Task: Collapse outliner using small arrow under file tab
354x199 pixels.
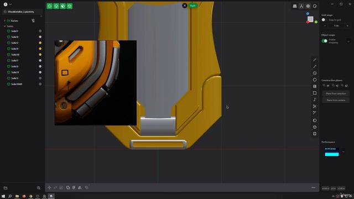Action: [41, 16]
